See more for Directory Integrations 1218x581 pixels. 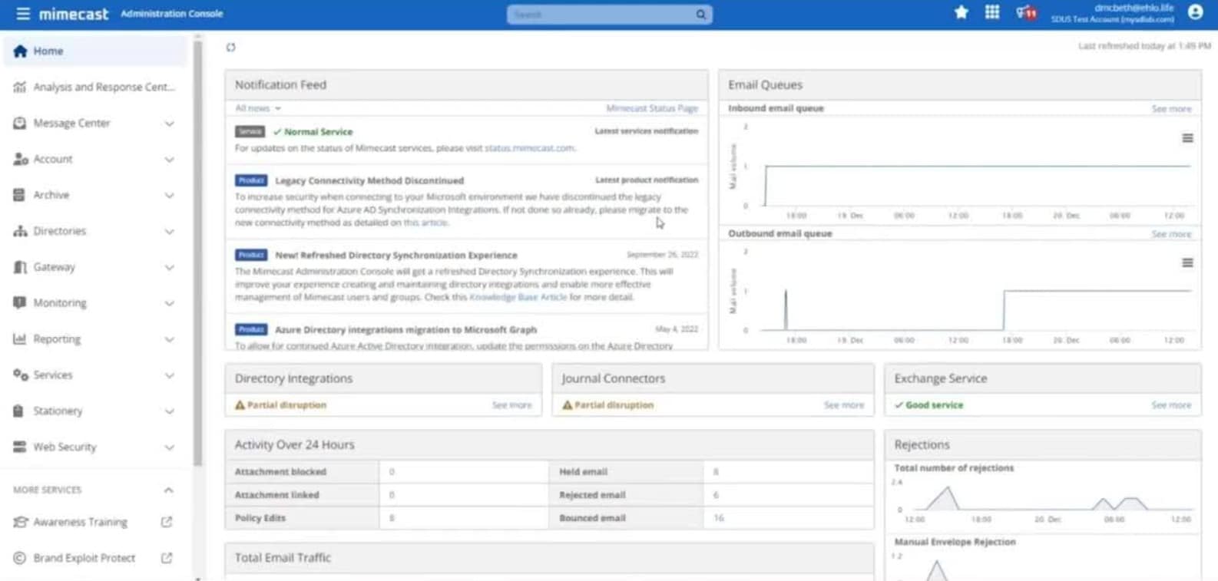pyautogui.click(x=511, y=405)
